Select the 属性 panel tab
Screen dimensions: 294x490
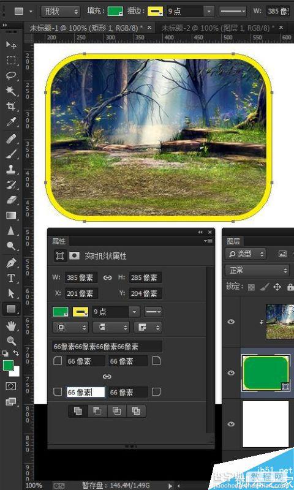(59, 241)
